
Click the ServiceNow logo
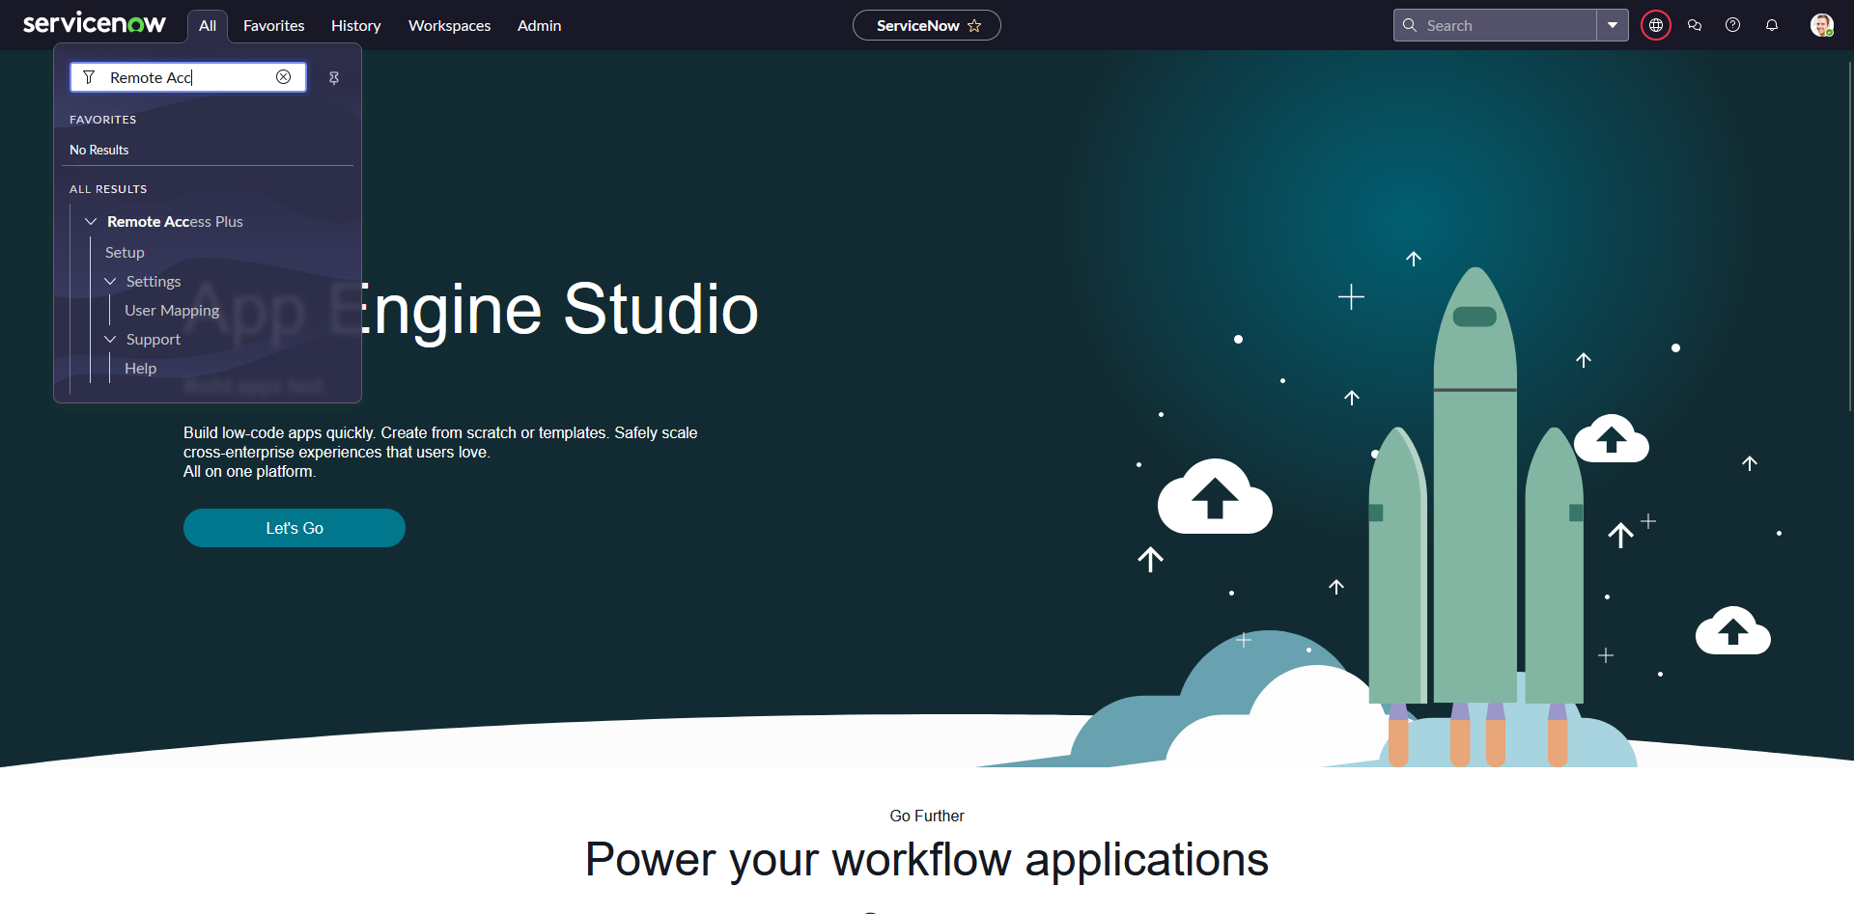(94, 24)
